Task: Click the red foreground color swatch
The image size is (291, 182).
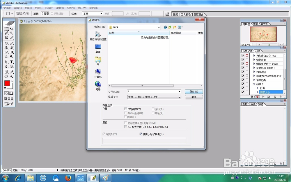Action: (x=7, y=83)
